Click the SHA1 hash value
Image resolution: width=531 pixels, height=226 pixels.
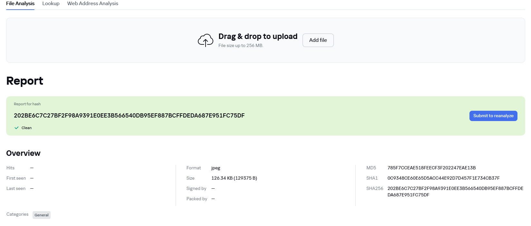(443, 178)
